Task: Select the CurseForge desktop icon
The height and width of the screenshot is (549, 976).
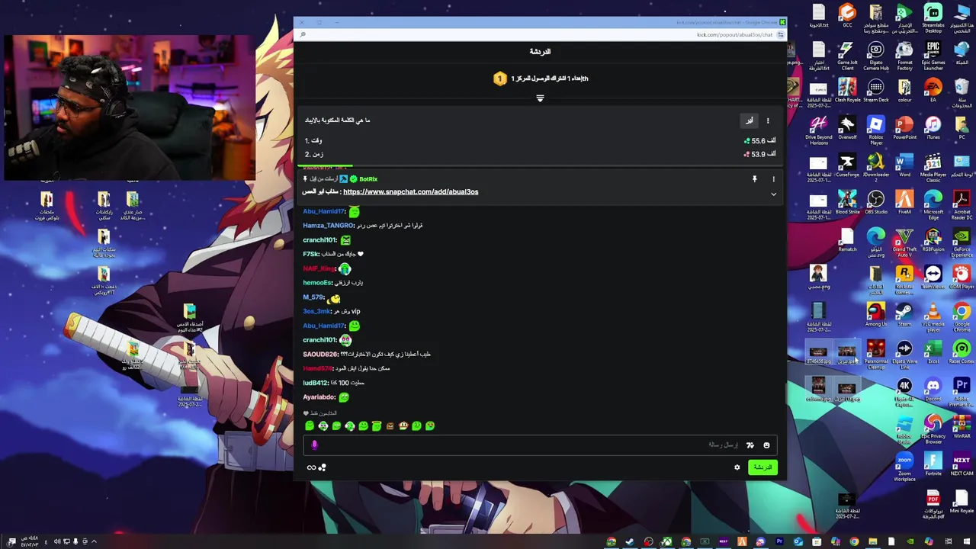Action: [x=847, y=164]
